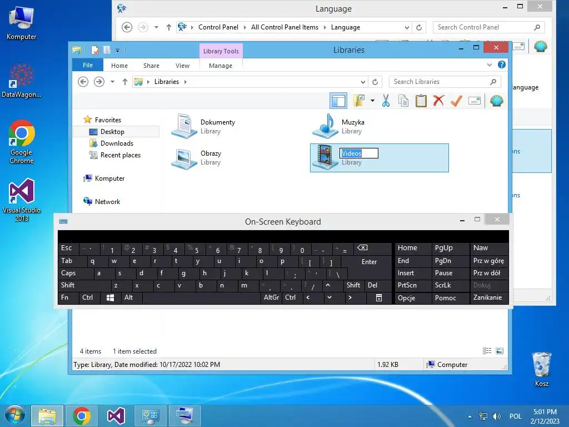Select Network in navigation pane

[107, 201]
